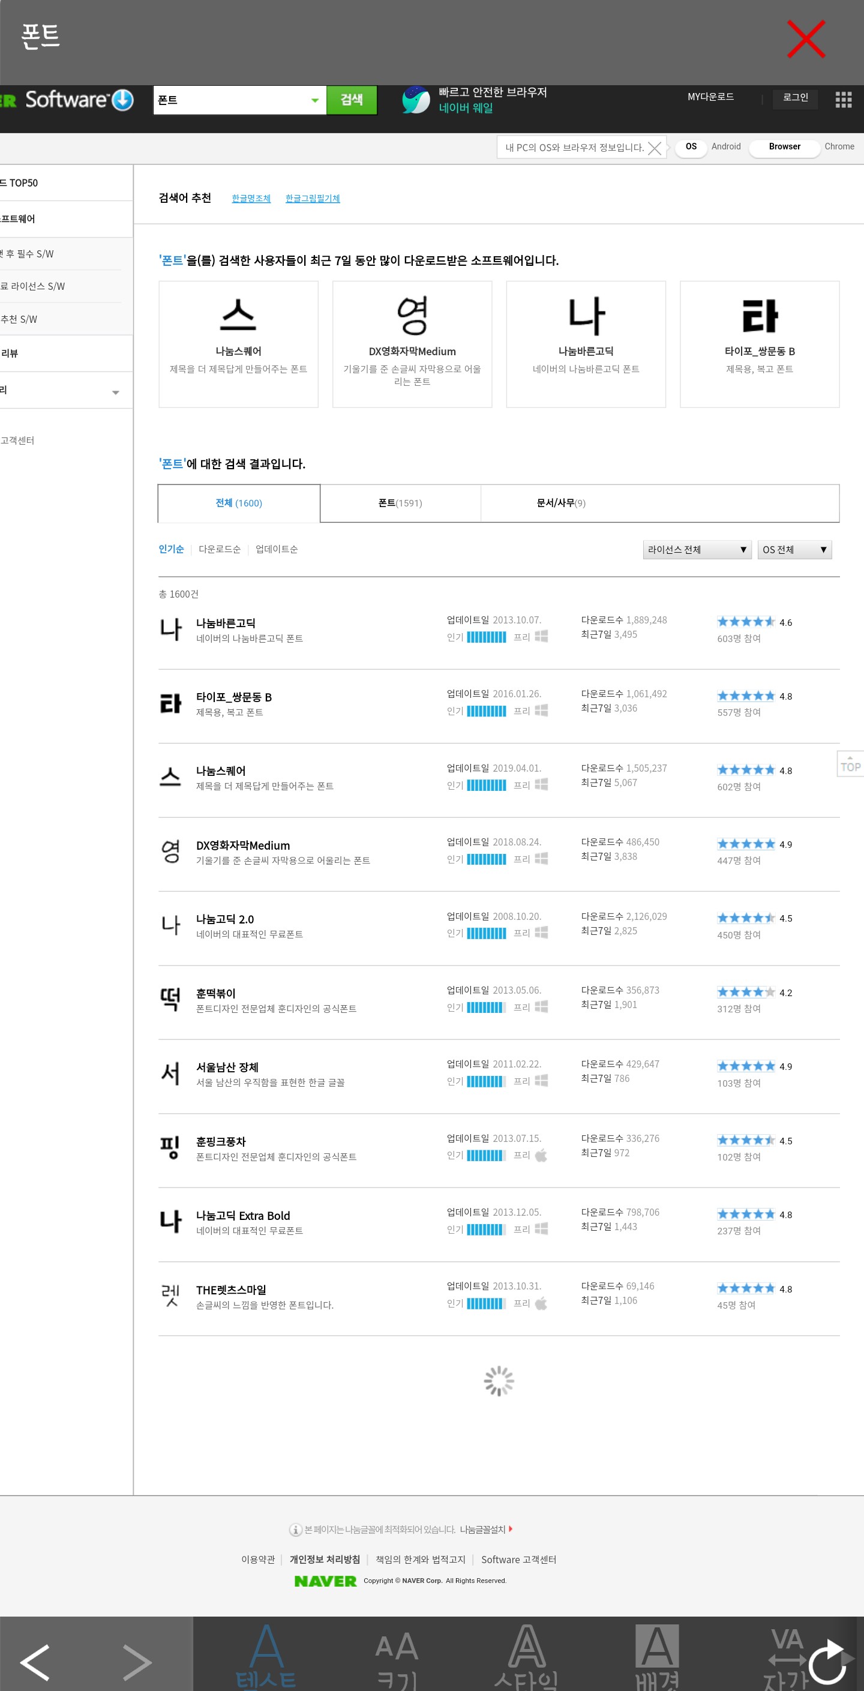Viewport: 864px width, 1691px height.
Task: Click the 나눔고딕 Extra Bold font icon
Action: coord(170,1221)
